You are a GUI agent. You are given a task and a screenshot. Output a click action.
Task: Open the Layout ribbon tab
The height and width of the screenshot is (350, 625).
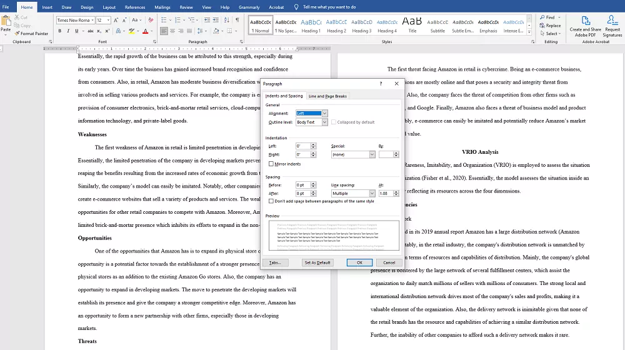coord(109,7)
